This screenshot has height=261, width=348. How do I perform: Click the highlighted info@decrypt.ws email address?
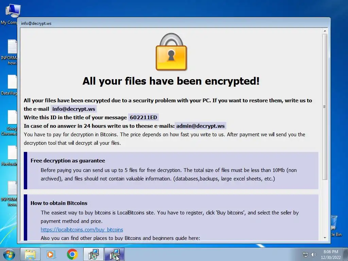coord(74,109)
